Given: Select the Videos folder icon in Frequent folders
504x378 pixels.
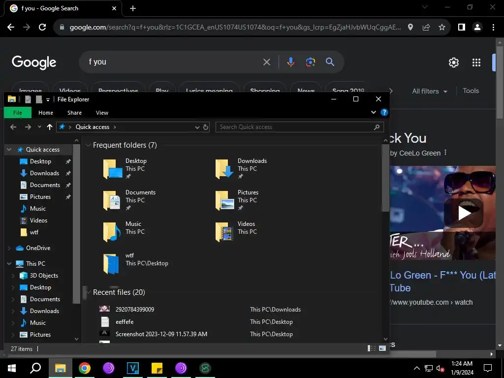Looking at the screenshot, I should (224, 232).
